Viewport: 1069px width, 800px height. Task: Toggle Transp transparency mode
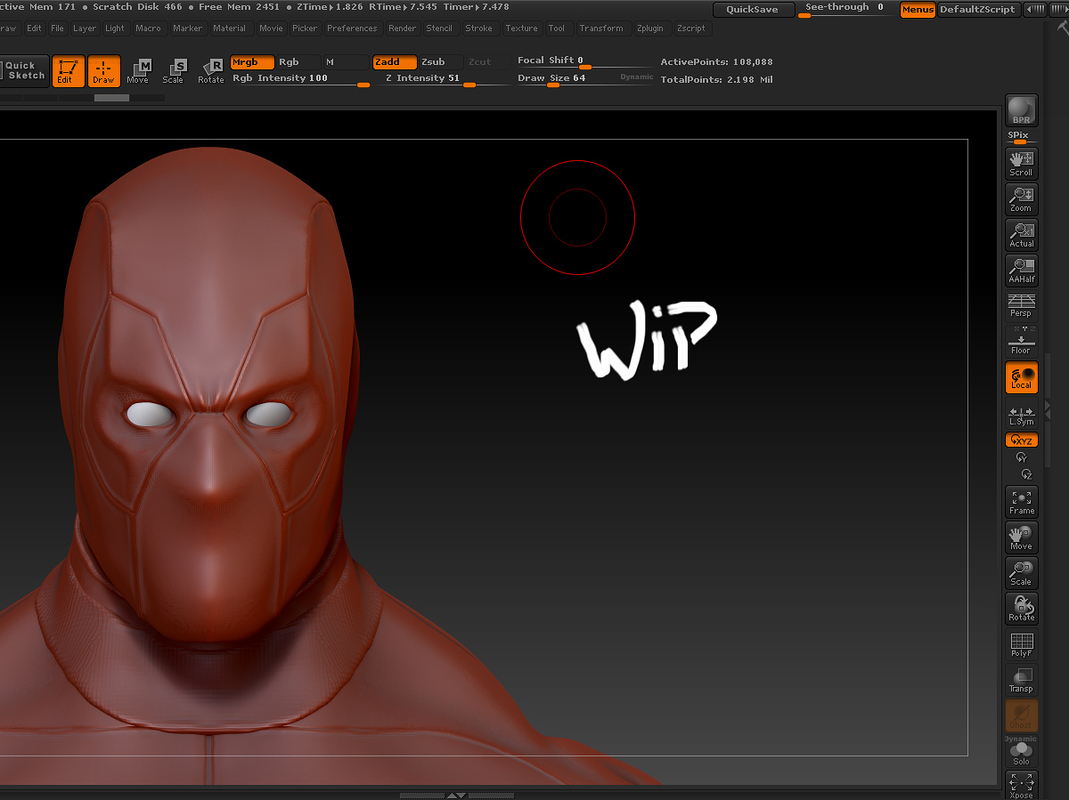pos(1021,680)
